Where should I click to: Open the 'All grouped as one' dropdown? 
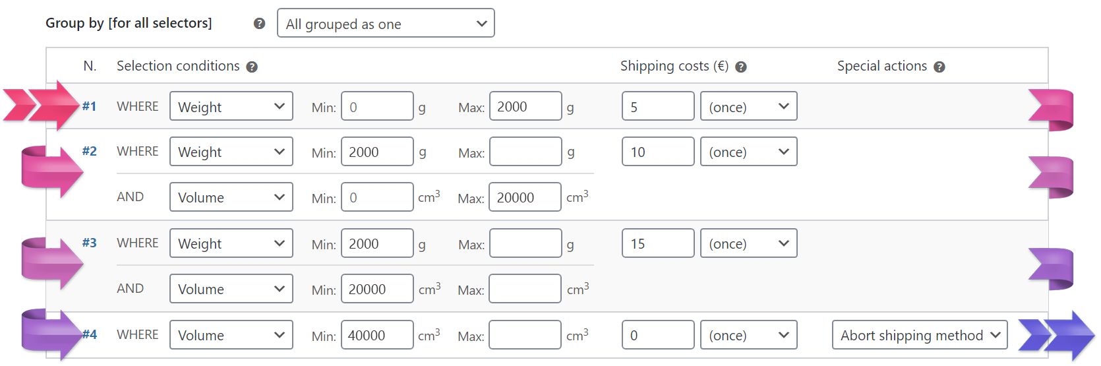click(x=386, y=23)
